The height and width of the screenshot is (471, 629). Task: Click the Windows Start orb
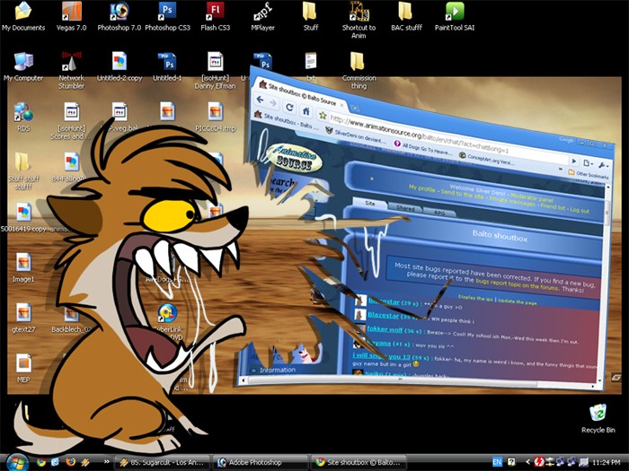click(18, 462)
